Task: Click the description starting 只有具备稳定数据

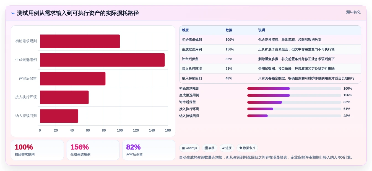Action: pyautogui.click(x=306, y=78)
